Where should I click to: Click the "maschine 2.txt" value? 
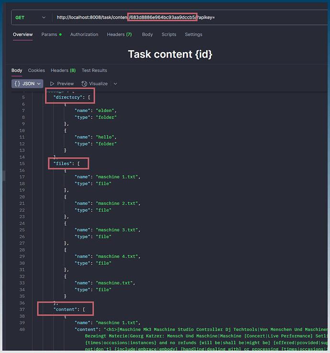click(117, 204)
